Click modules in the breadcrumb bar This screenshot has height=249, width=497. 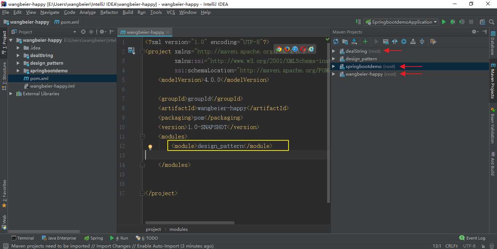179,229
